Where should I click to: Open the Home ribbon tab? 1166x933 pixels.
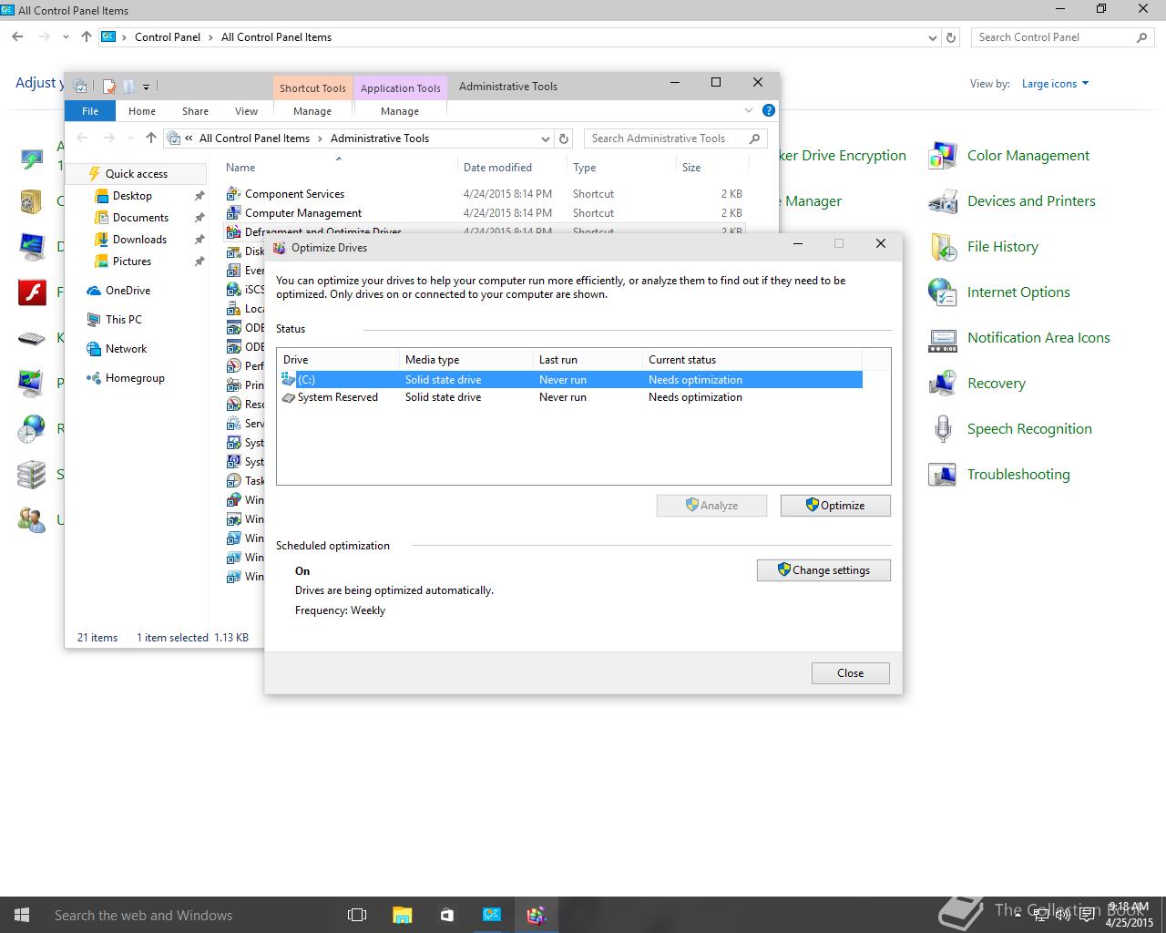click(142, 111)
